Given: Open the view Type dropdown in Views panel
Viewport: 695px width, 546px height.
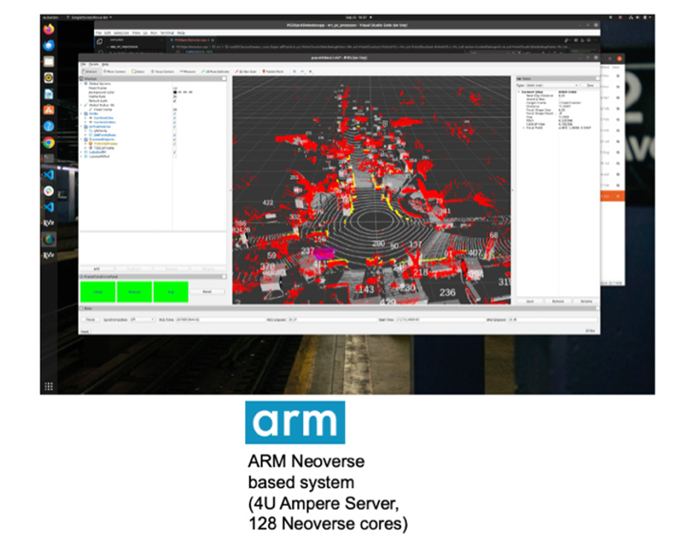Looking at the screenshot, I should click(x=552, y=84).
